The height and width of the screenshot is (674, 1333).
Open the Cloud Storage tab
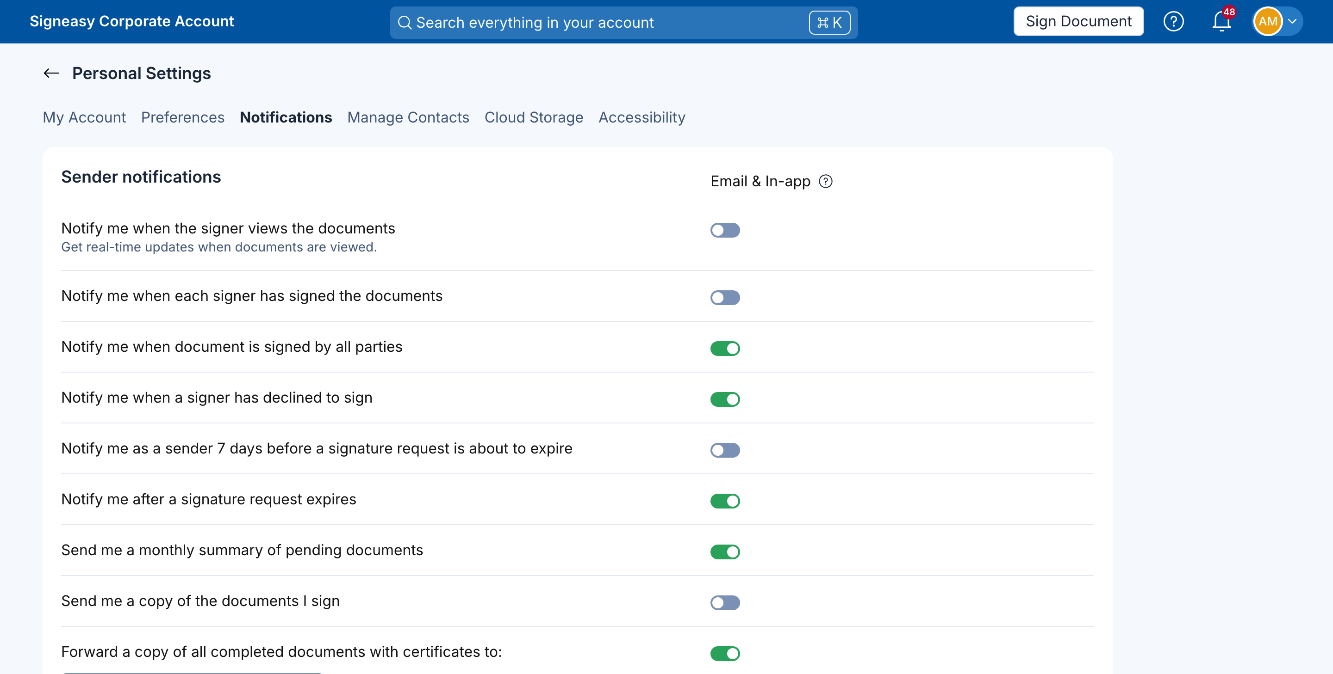(x=534, y=117)
